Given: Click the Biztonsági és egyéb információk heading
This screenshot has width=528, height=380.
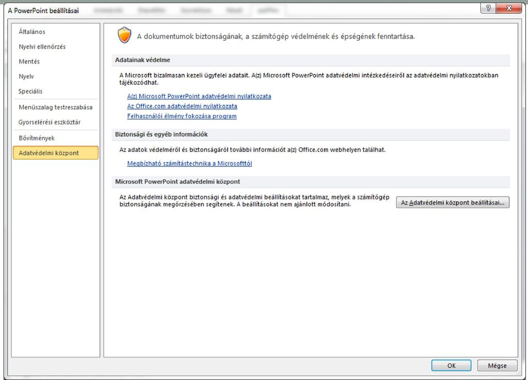Looking at the screenshot, I should pyautogui.click(x=161, y=134).
